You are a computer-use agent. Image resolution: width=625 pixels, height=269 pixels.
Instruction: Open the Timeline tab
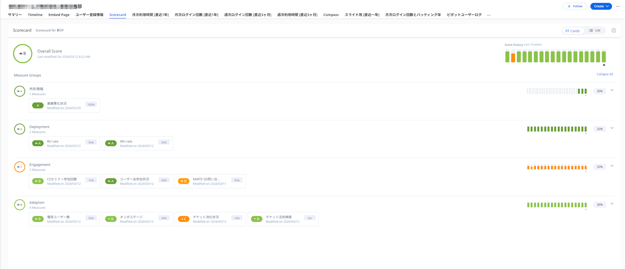(x=35, y=15)
